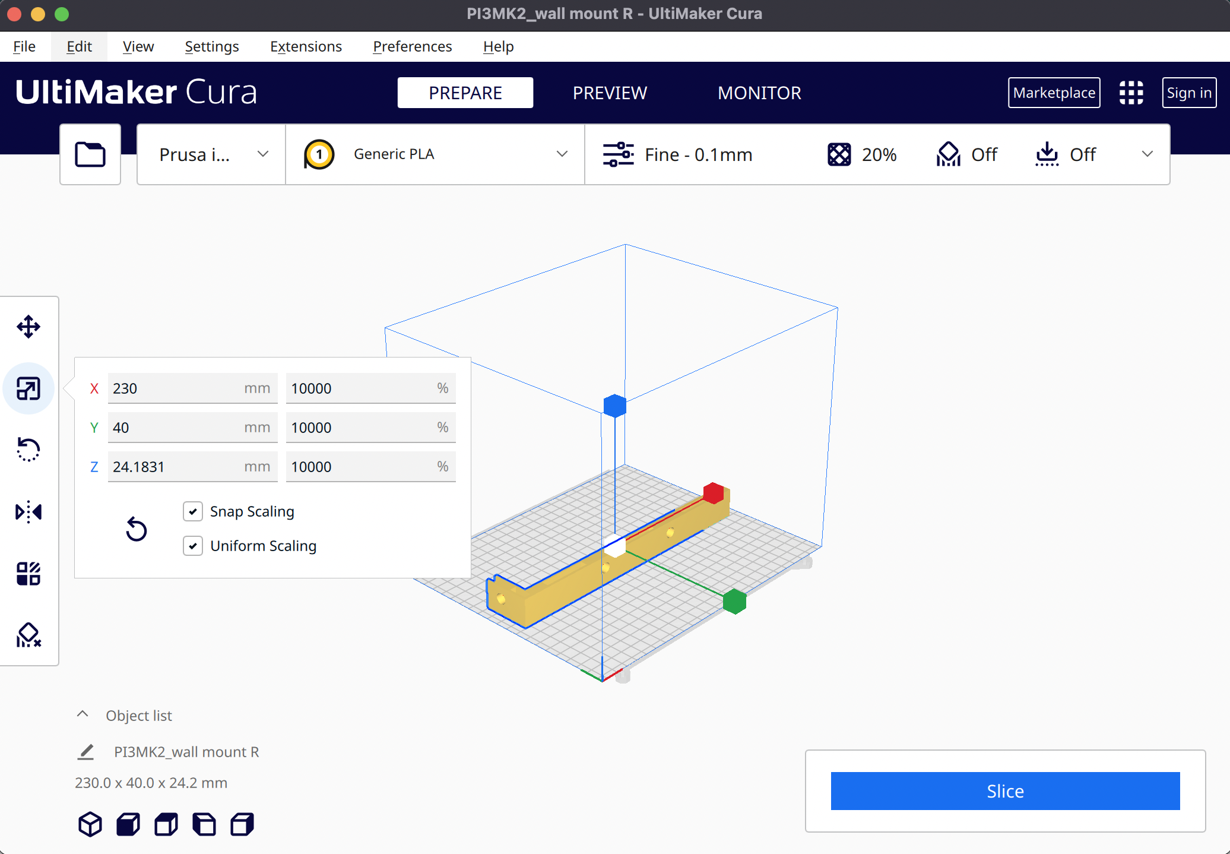
Task: Collapse the Object list
Action: (x=83, y=714)
